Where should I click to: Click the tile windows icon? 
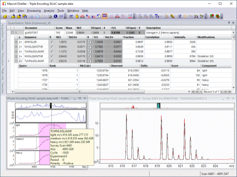(212, 16)
